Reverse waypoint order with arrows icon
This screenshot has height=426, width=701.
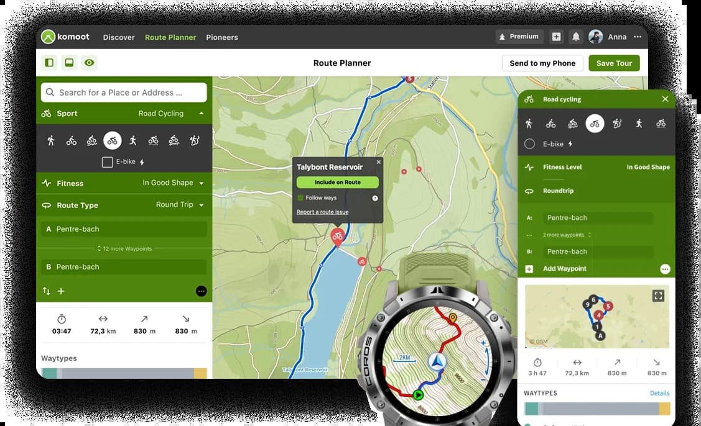tap(46, 291)
